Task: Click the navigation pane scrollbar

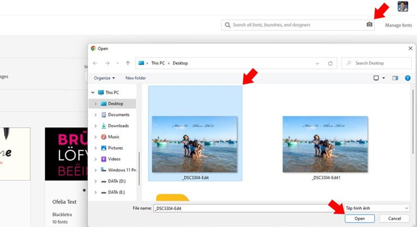Action: [139, 169]
